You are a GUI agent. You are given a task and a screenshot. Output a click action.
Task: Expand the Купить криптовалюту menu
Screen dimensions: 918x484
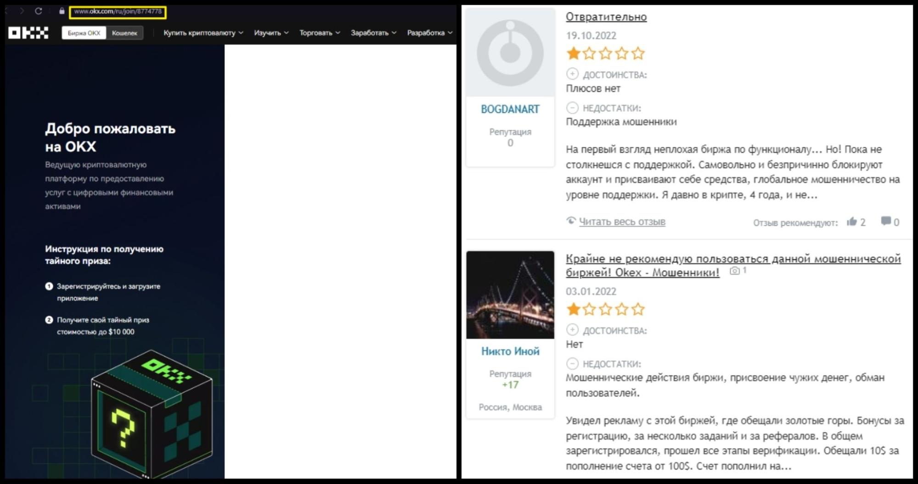(x=203, y=33)
